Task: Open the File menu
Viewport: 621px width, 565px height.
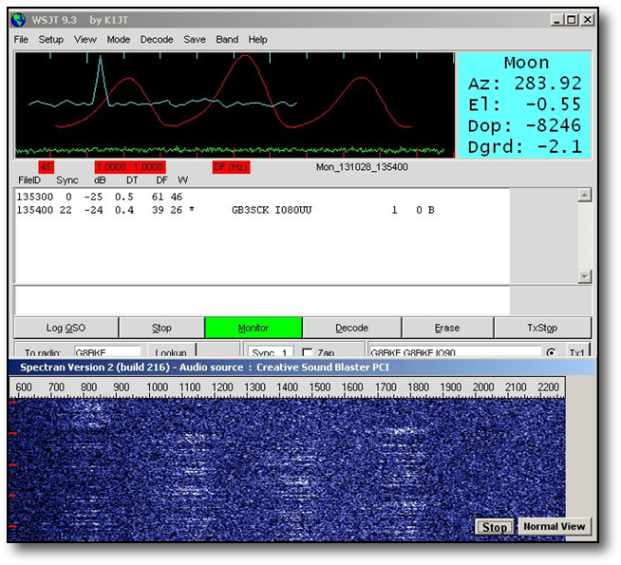Action: 21,40
